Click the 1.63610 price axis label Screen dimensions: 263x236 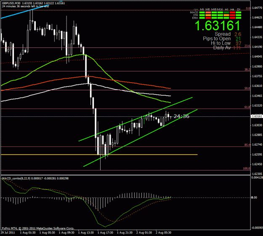tap(257, 86)
